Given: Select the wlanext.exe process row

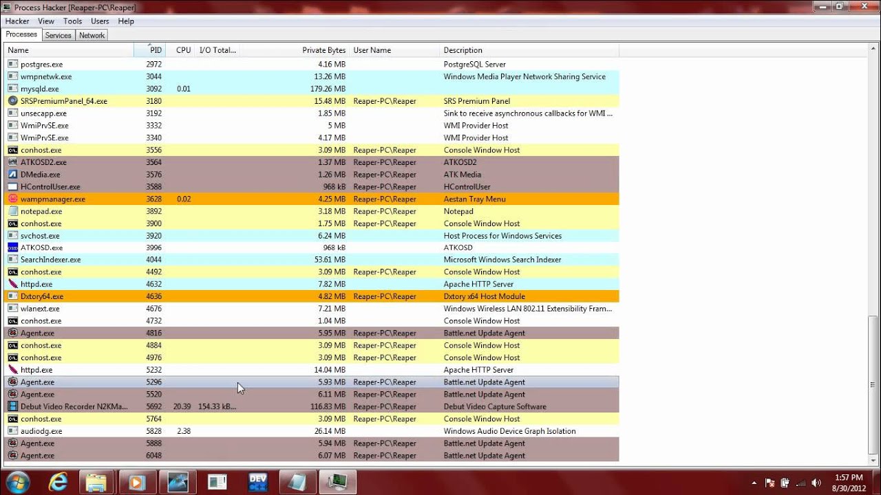Looking at the screenshot, I should point(312,309).
